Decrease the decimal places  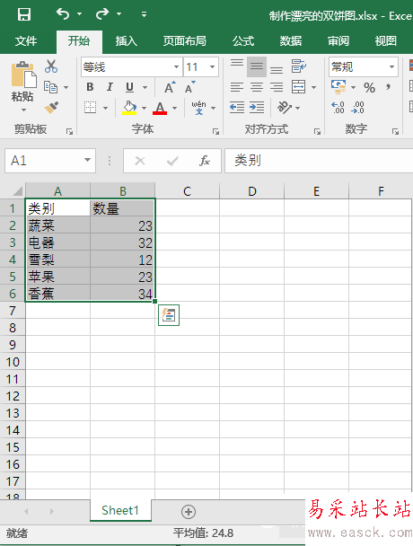coord(357,108)
